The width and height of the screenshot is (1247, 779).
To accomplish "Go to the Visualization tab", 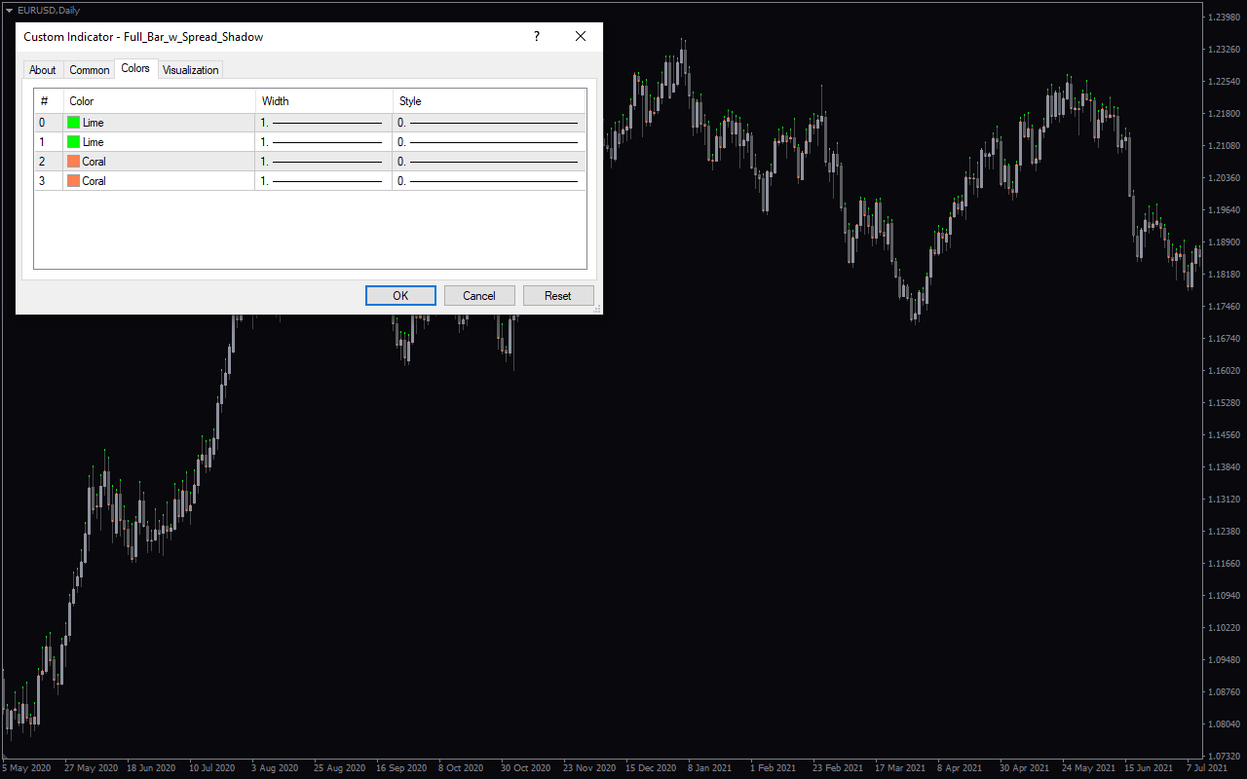I will tap(191, 70).
